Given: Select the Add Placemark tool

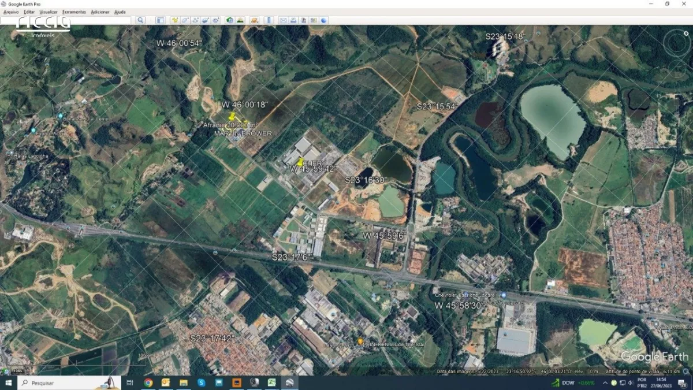Looking at the screenshot, I should [174, 20].
